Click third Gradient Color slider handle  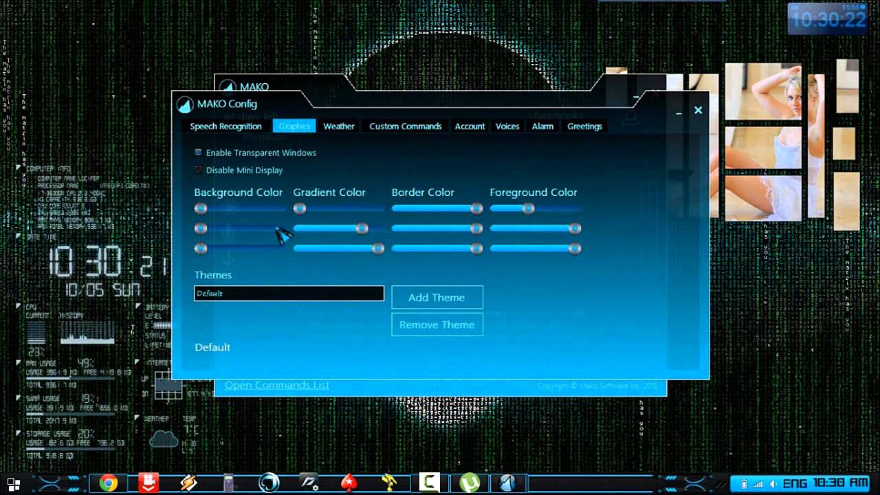(x=377, y=248)
